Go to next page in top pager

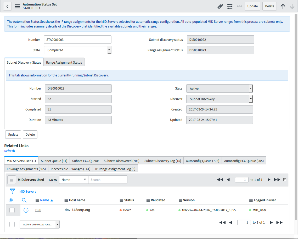pos(269,180)
